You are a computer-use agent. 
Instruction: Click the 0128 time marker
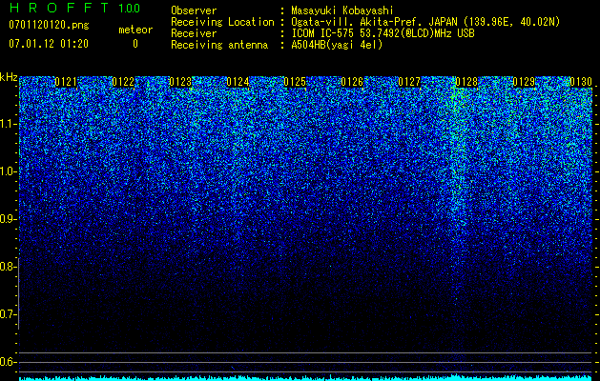[466, 82]
